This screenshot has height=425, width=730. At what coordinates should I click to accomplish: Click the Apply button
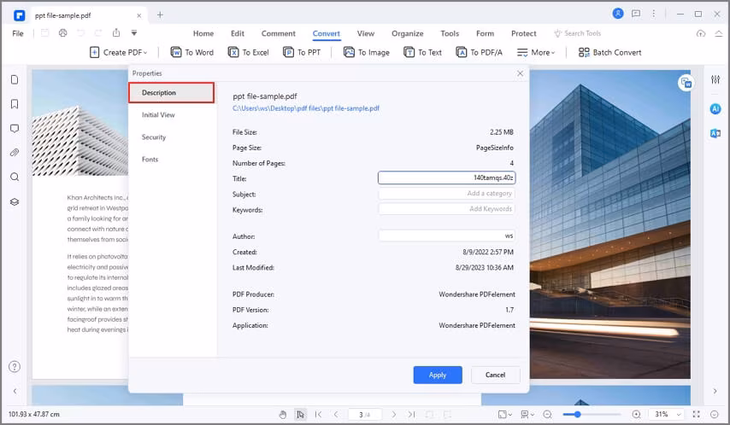click(x=438, y=375)
